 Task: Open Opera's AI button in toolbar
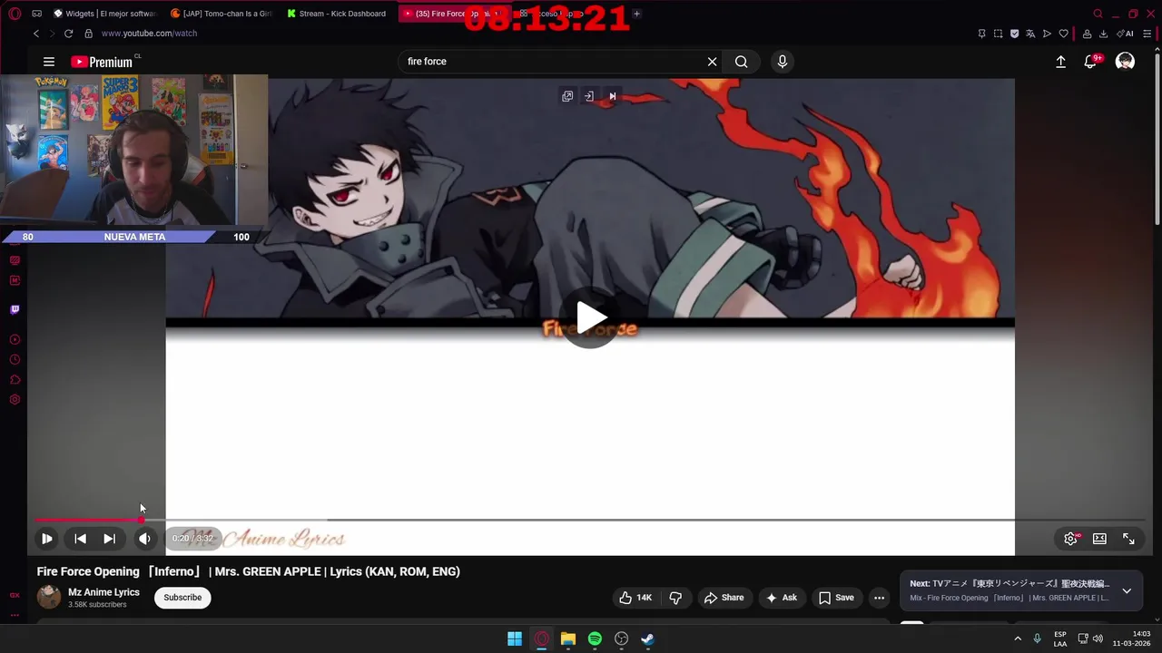coord(1126,34)
